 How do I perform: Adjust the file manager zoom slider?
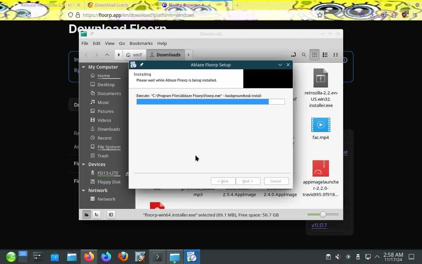pos(323,214)
